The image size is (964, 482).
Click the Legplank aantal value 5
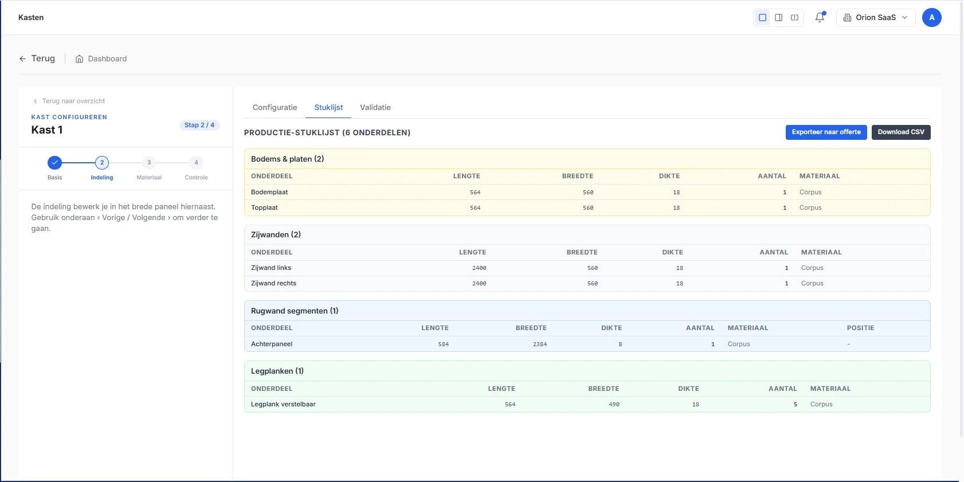(x=796, y=405)
